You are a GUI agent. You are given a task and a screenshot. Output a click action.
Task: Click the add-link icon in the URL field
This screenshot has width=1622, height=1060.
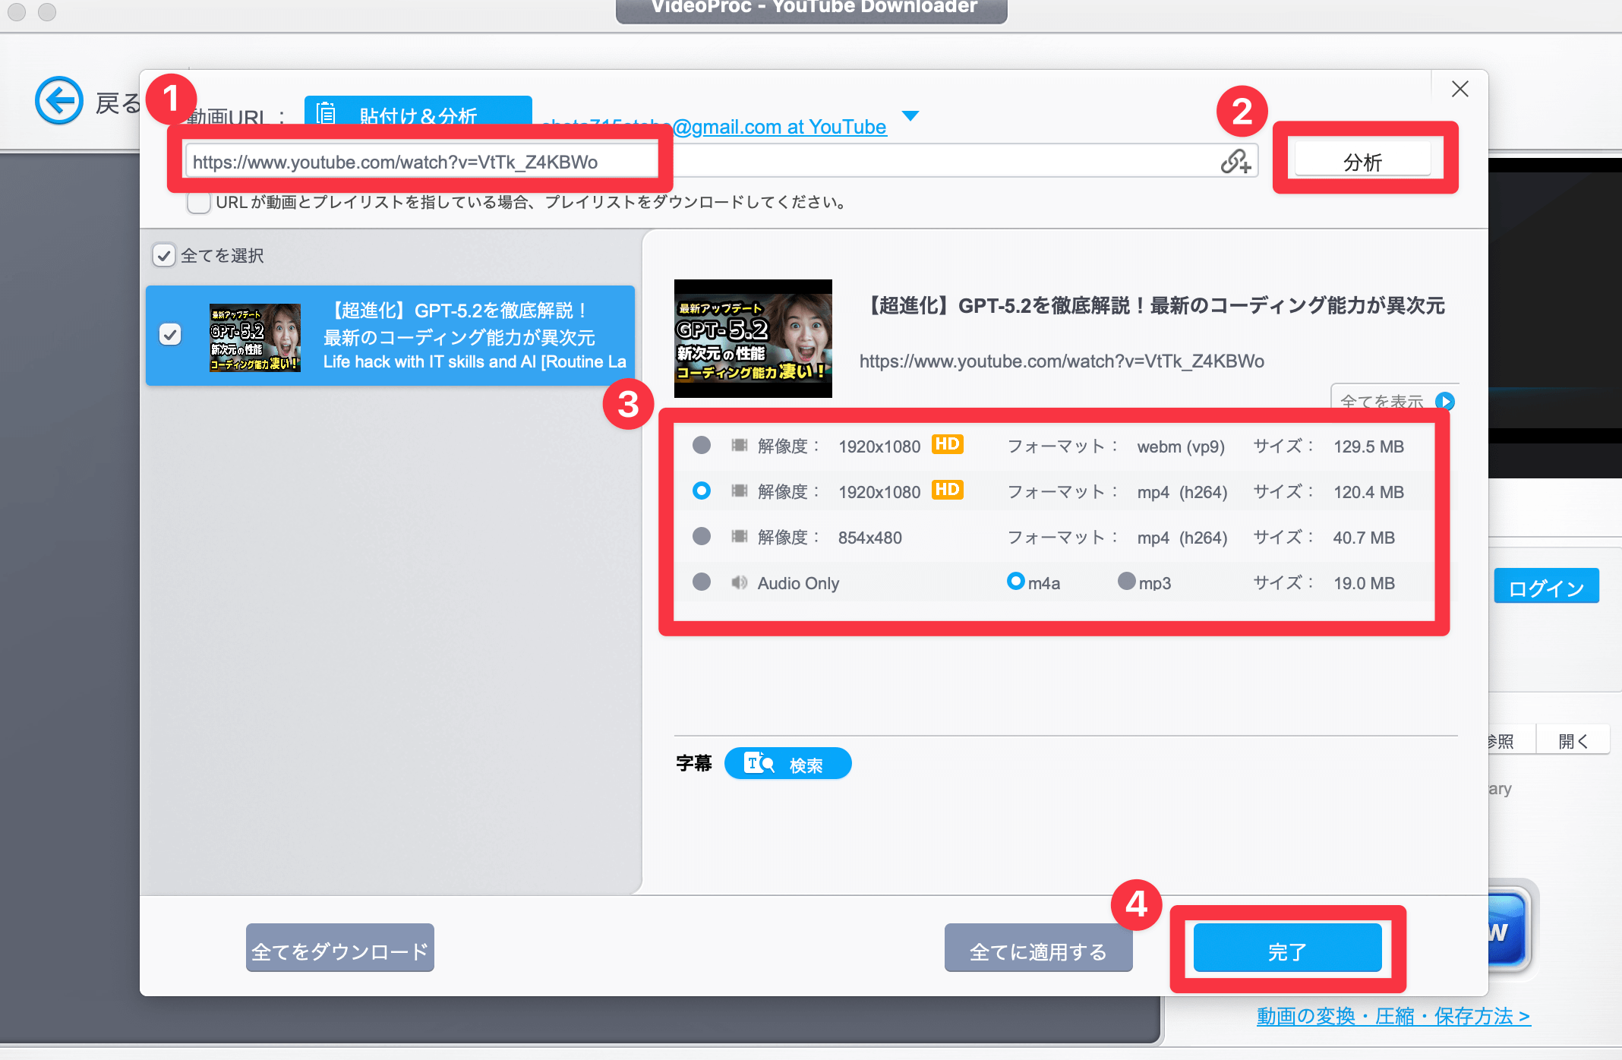coord(1236,161)
